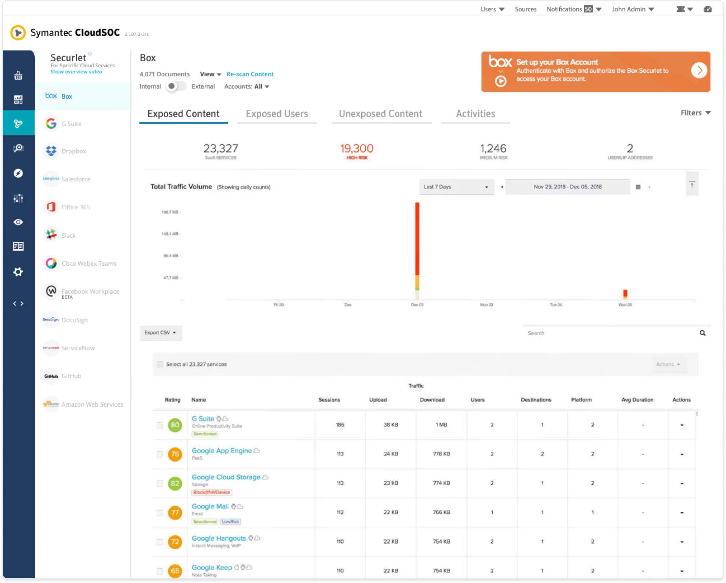
Task: Open the basket icon in left navigation
Action: [18, 75]
